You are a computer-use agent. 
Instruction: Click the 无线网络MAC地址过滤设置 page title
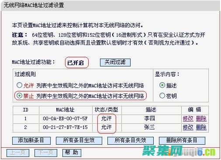[34, 5]
